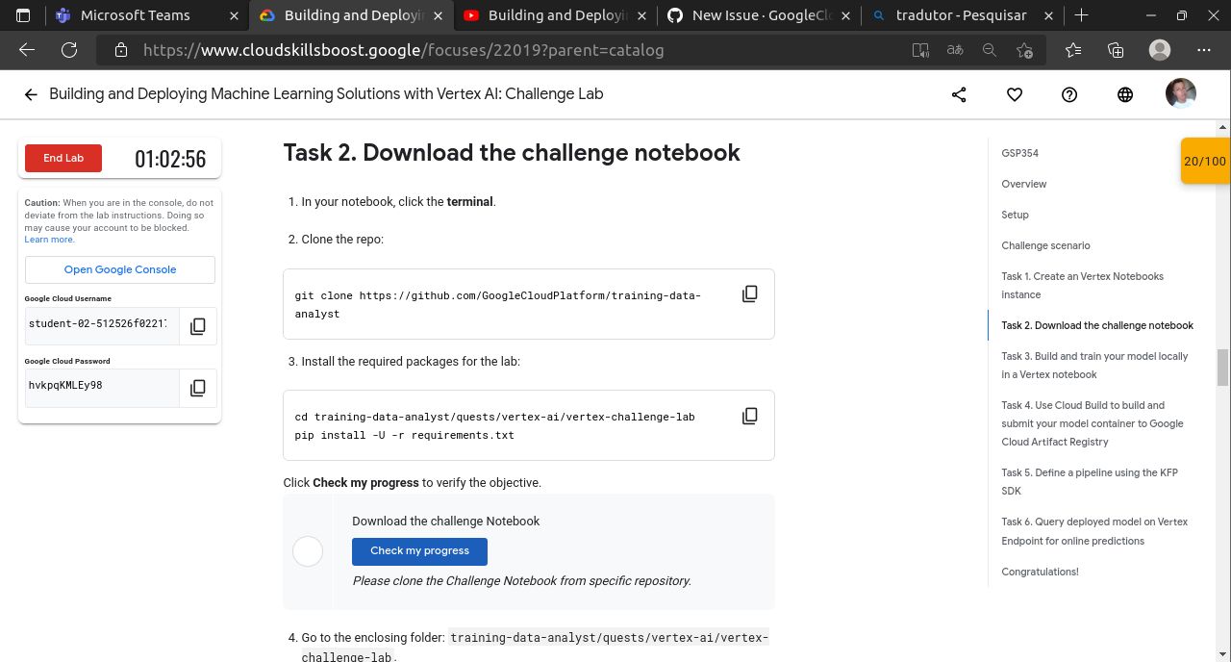Change language using the globe icon
This screenshot has width=1231, height=662.
pos(1124,94)
